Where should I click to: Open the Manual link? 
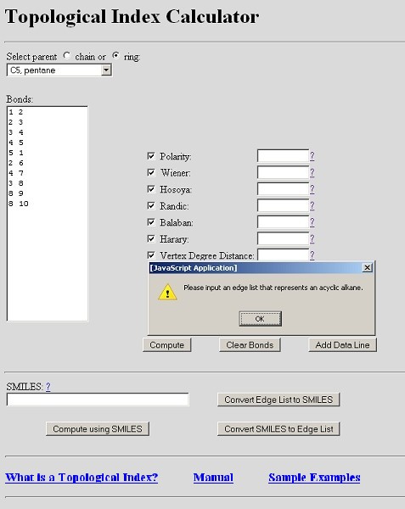(213, 477)
